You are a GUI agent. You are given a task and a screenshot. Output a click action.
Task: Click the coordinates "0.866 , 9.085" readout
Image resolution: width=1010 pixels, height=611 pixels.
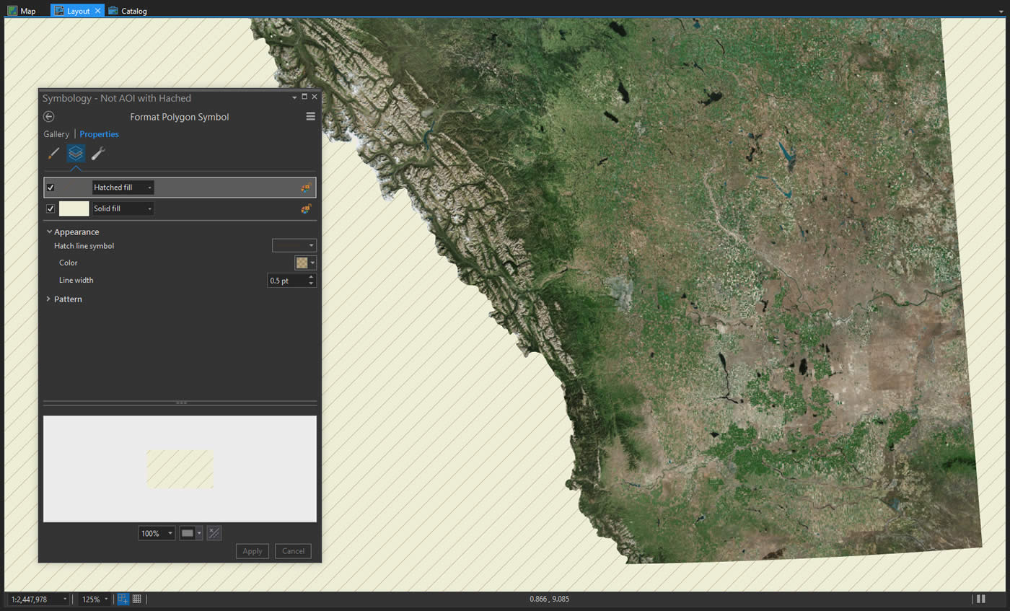coord(549,599)
